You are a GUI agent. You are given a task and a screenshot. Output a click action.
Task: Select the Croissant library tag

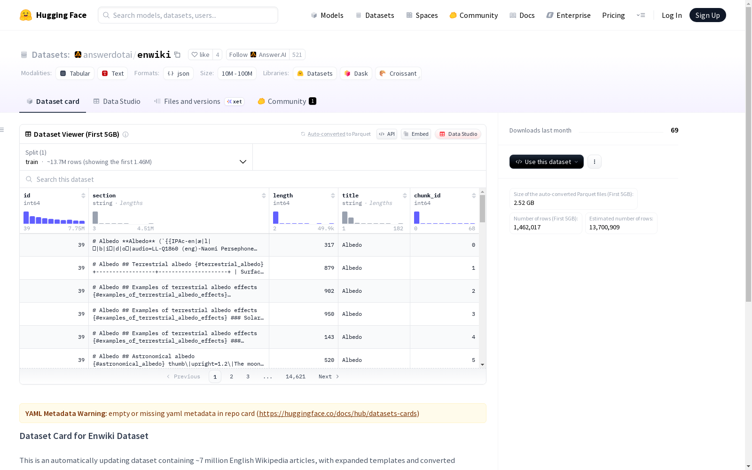[x=398, y=73]
